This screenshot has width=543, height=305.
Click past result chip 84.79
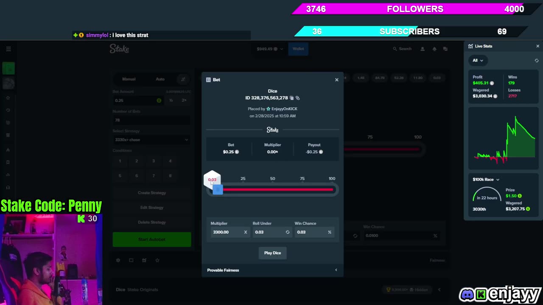380,78
